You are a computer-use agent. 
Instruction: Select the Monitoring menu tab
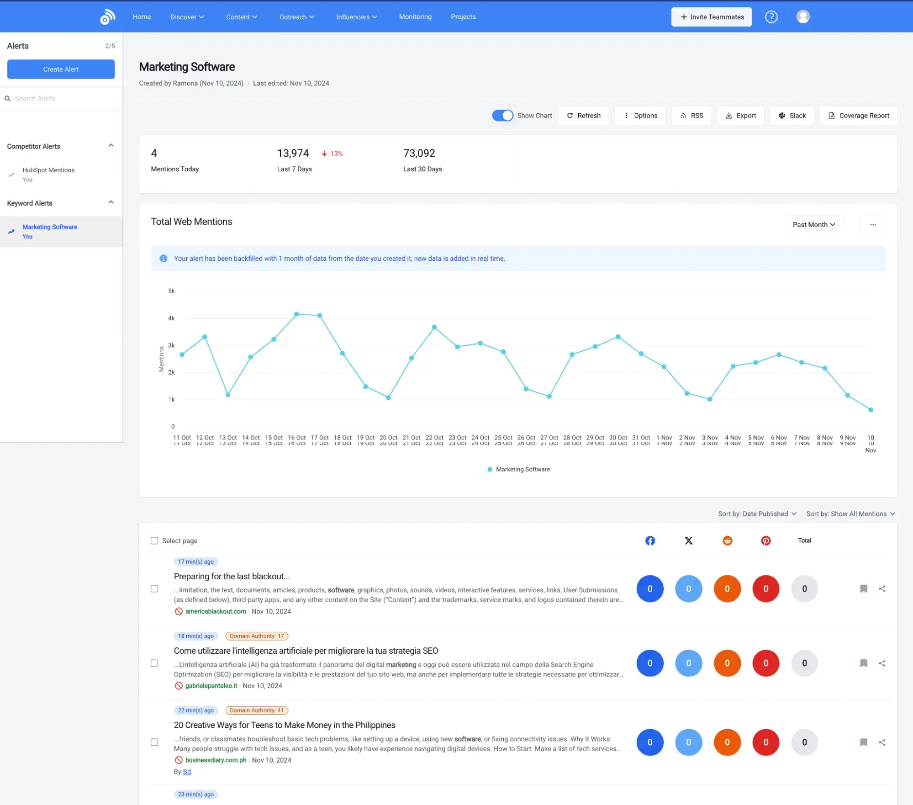coord(415,16)
